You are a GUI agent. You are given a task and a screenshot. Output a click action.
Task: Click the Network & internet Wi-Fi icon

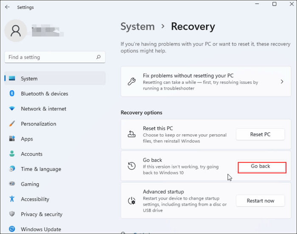12,109
